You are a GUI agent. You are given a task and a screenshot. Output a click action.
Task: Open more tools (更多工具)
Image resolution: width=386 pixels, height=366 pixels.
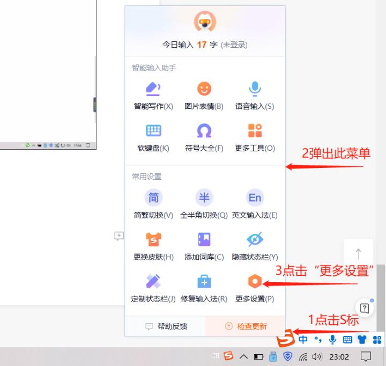click(x=255, y=137)
